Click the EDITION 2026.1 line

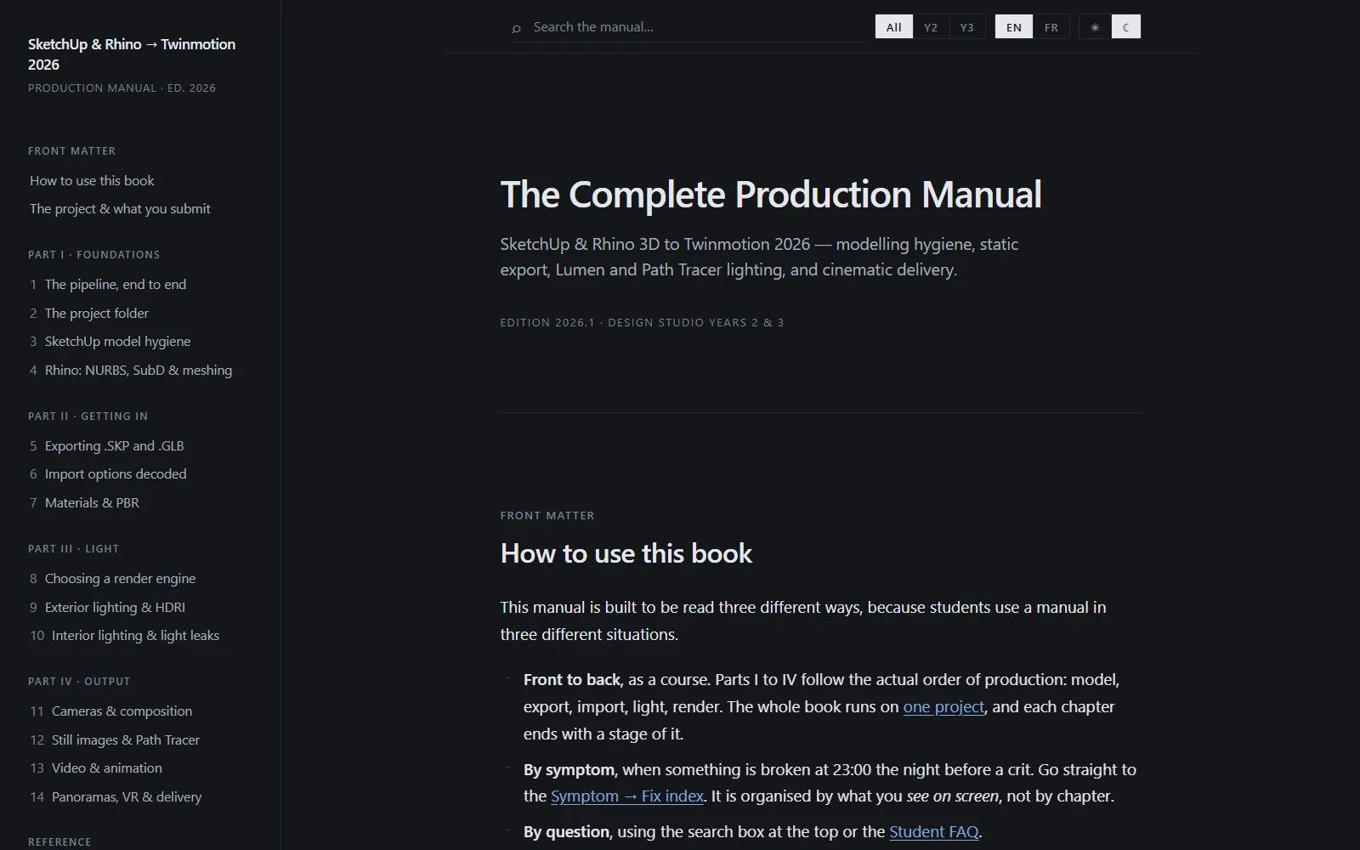coord(642,323)
